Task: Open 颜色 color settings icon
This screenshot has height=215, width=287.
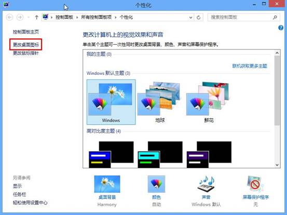Action: coord(156,184)
